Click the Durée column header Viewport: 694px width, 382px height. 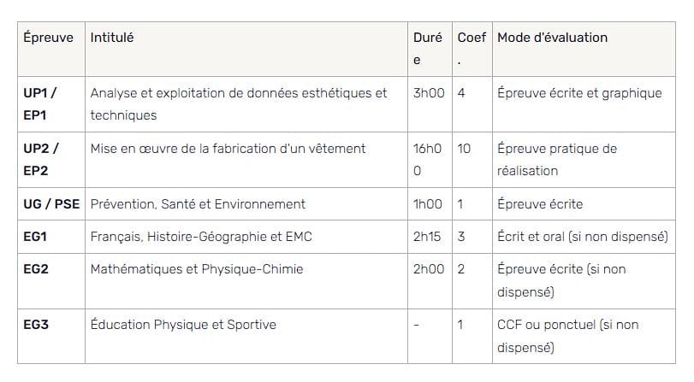(428, 49)
